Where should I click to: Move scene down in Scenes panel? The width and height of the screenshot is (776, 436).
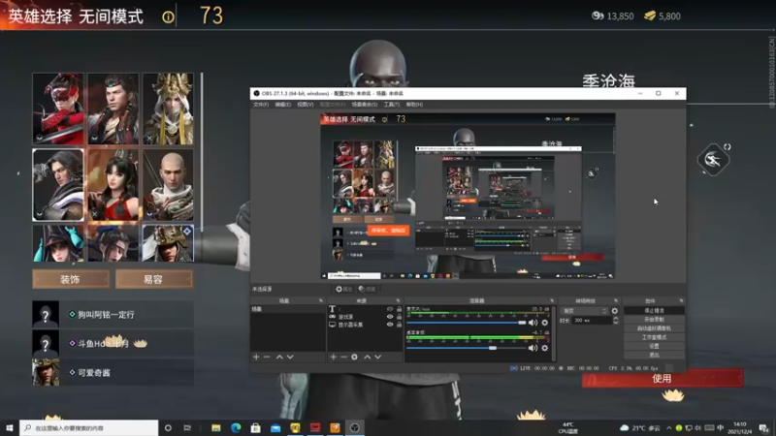290,357
